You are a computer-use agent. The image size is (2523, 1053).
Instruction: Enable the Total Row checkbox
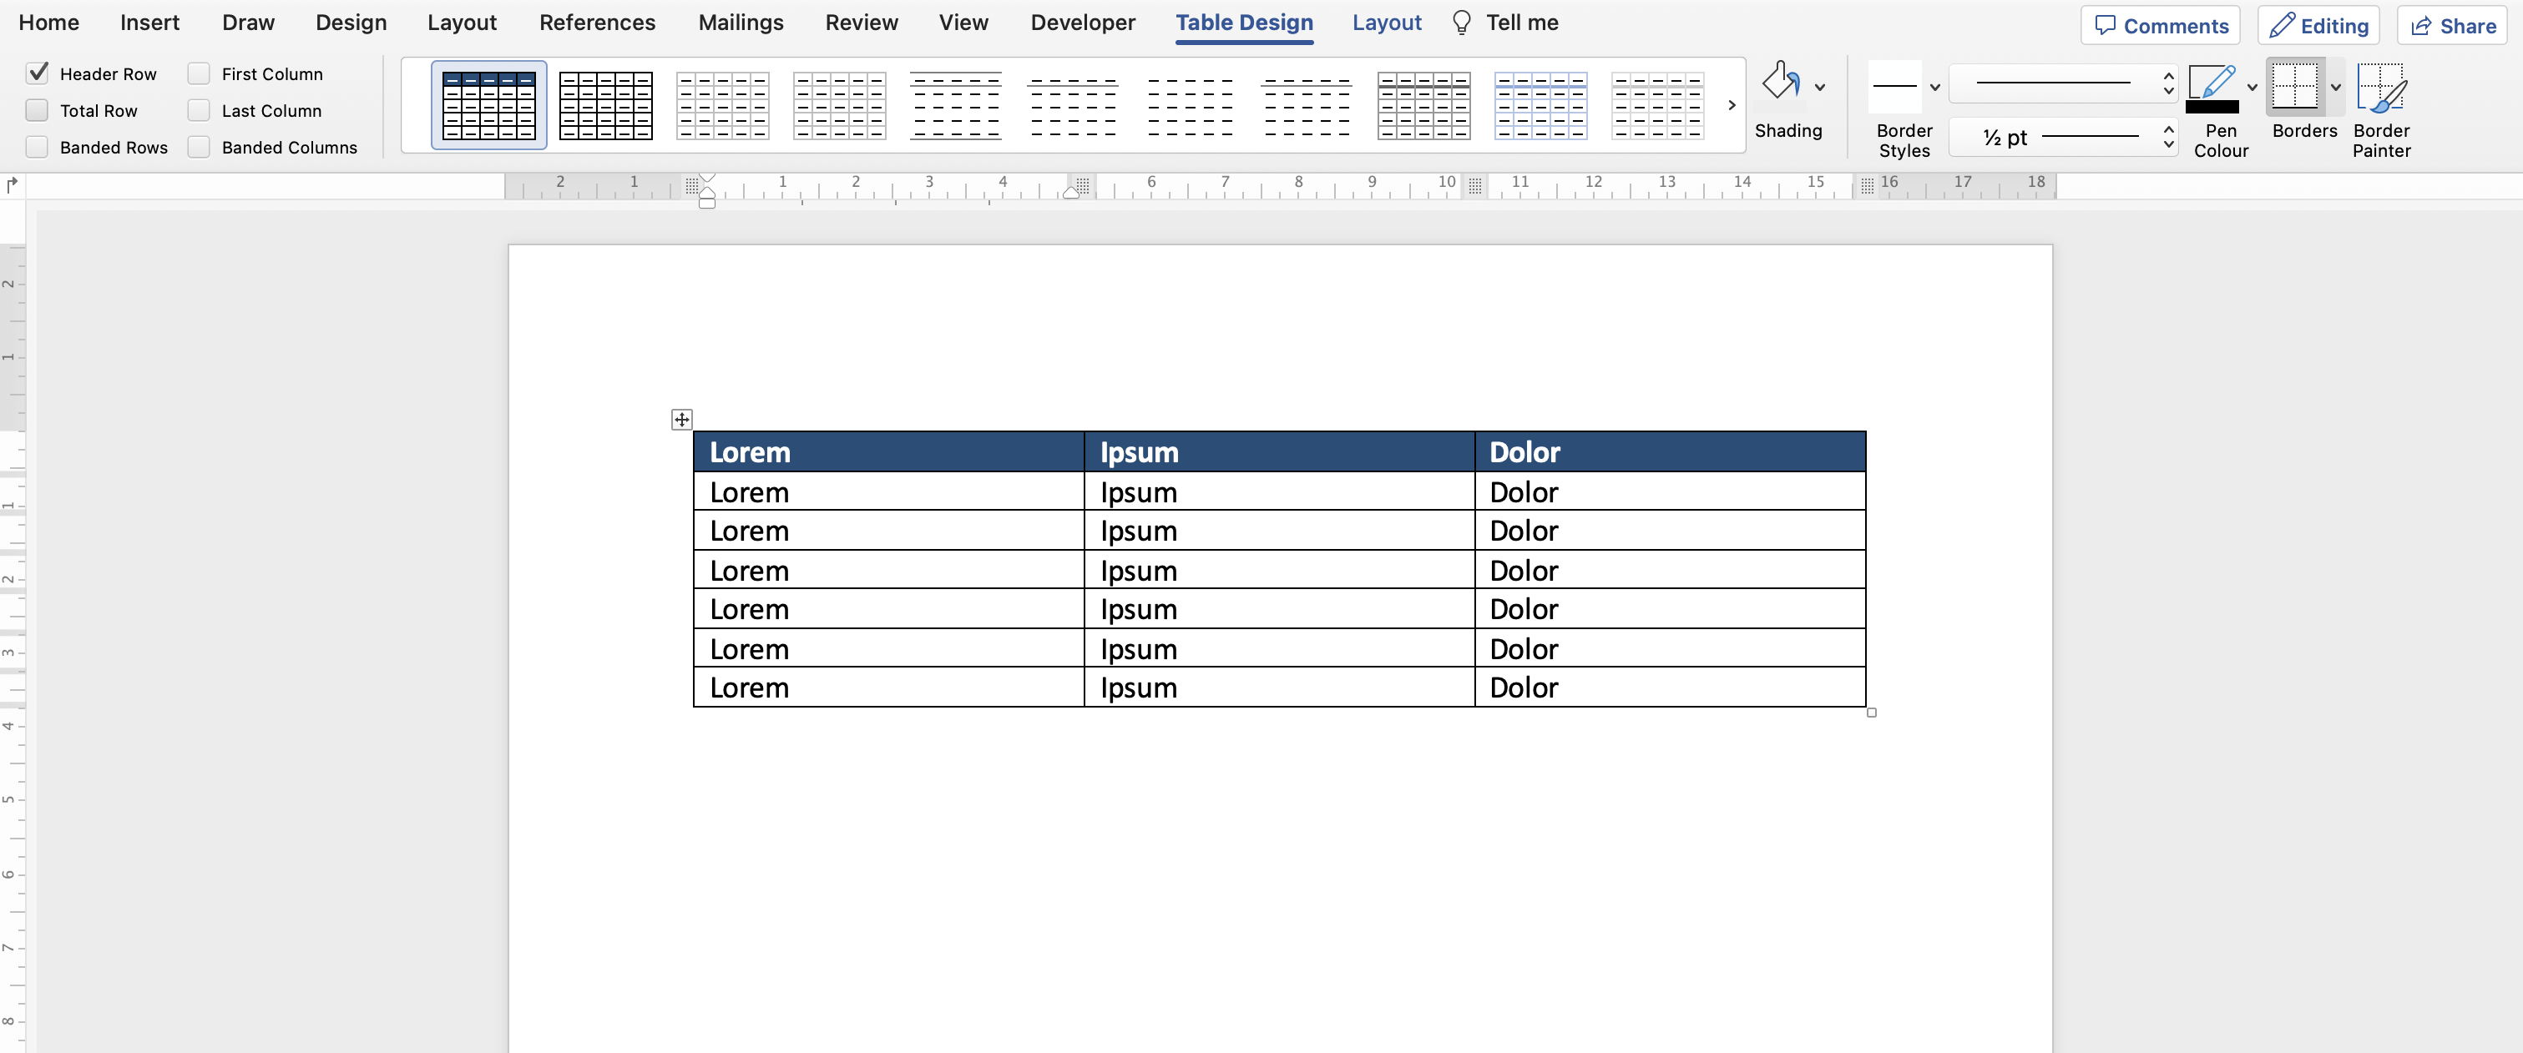(x=38, y=109)
